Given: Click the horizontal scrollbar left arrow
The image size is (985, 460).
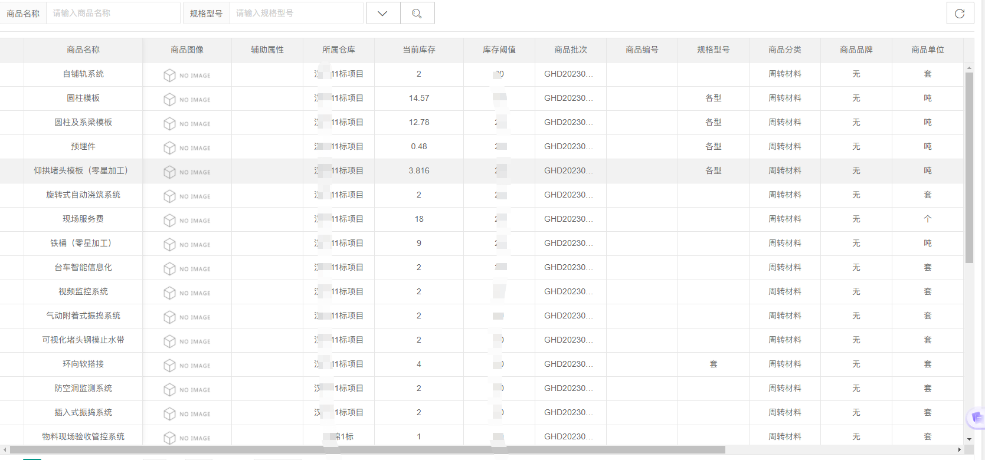Looking at the screenshot, I should (5, 450).
